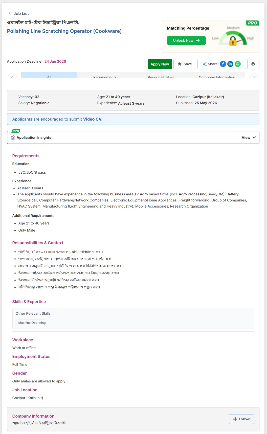Screen dimensions: 267x434
Task: Open the Video CV link
Action: tap(93, 119)
